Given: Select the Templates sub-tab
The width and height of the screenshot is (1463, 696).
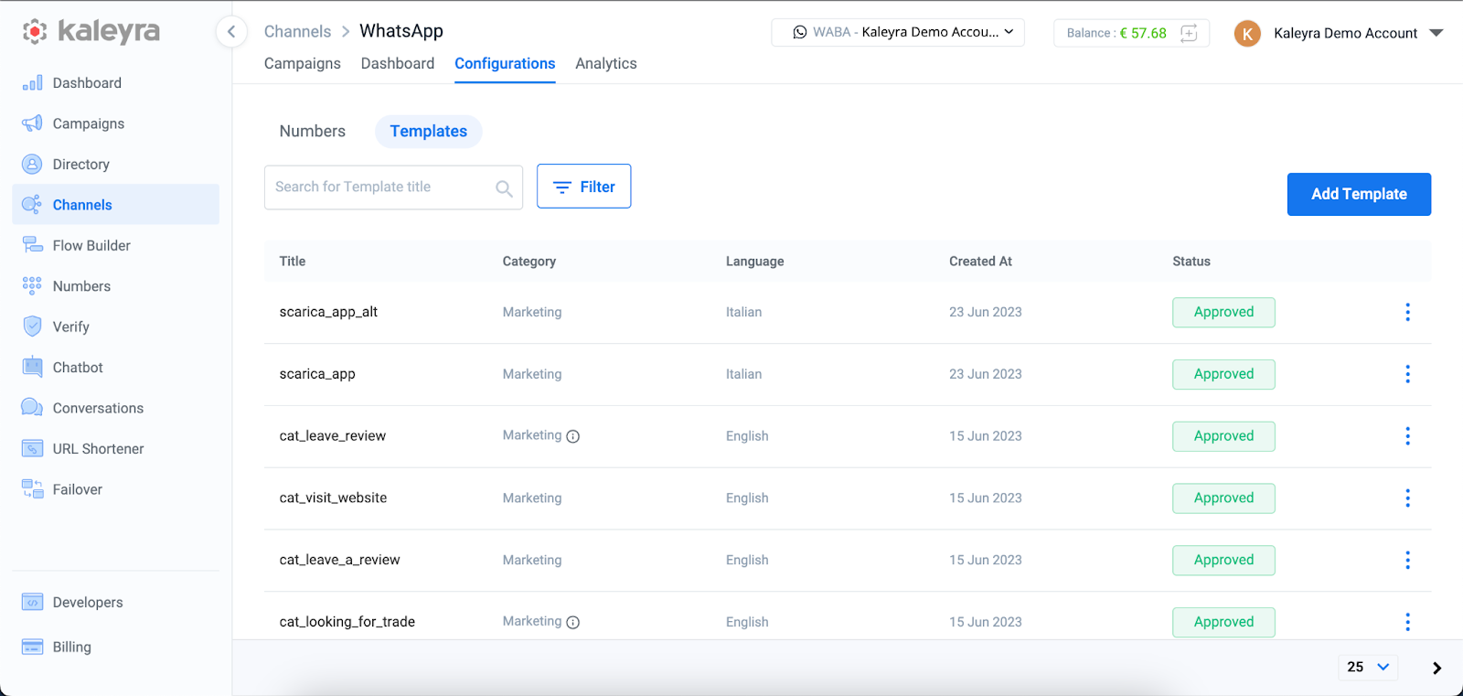Looking at the screenshot, I should (429, 131).
